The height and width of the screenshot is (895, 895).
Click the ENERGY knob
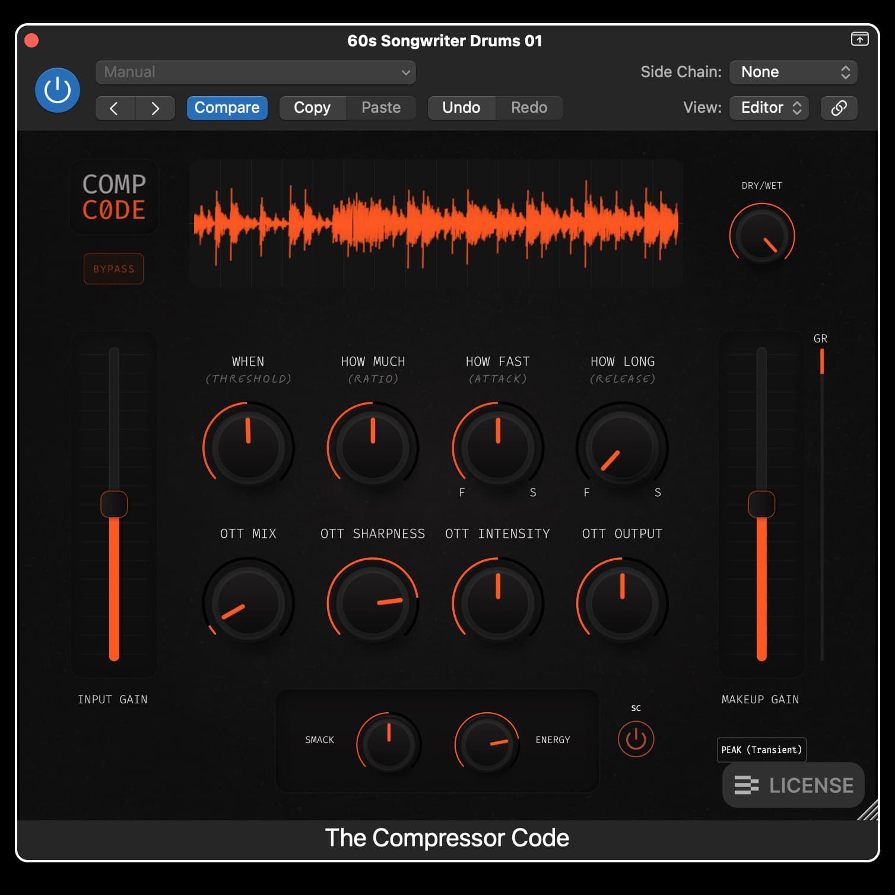487,744
